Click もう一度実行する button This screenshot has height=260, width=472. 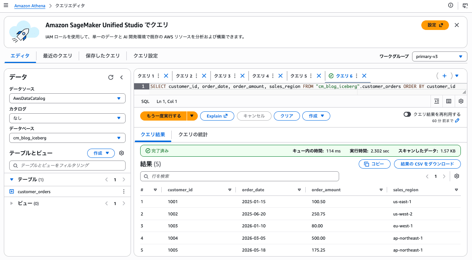[164, 116]
